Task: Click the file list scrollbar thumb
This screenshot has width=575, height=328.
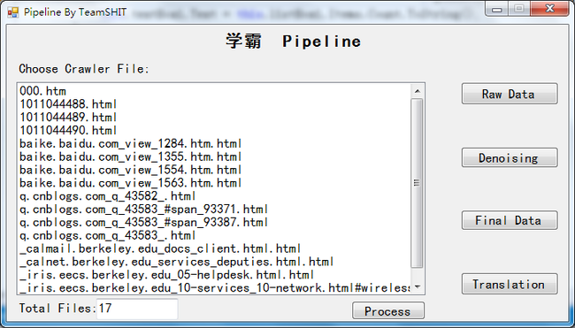Action: click(x=417, y=183)
